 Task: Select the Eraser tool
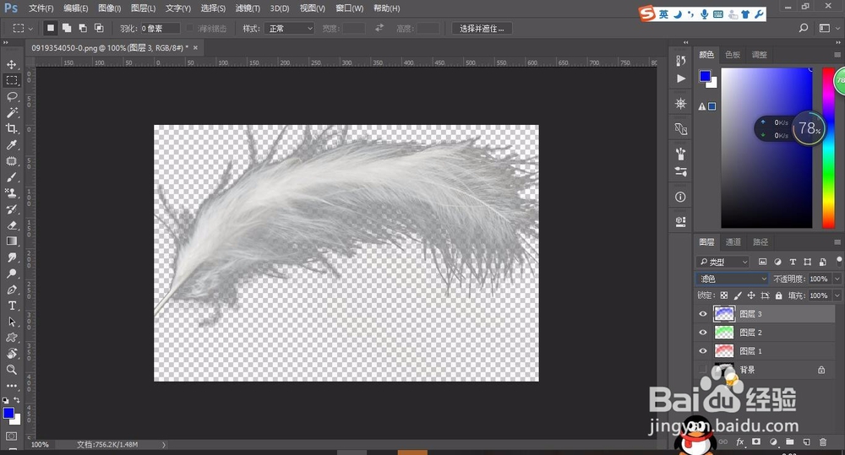11,225
